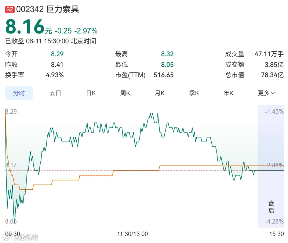Click the 总市值 market cap value

(x=272, y=75)
